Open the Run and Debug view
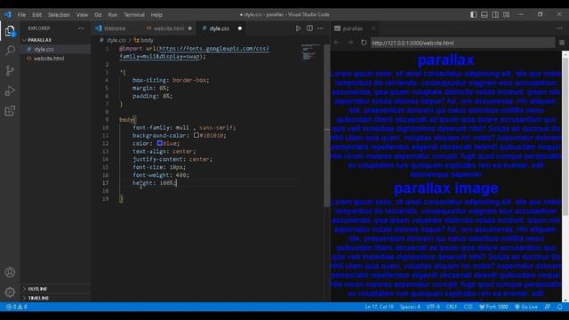569x320 pixels. click(10, 91)
